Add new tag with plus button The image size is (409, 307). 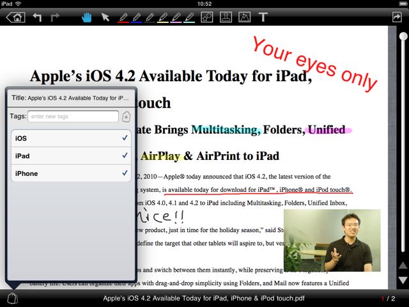[x=127, y=116]
